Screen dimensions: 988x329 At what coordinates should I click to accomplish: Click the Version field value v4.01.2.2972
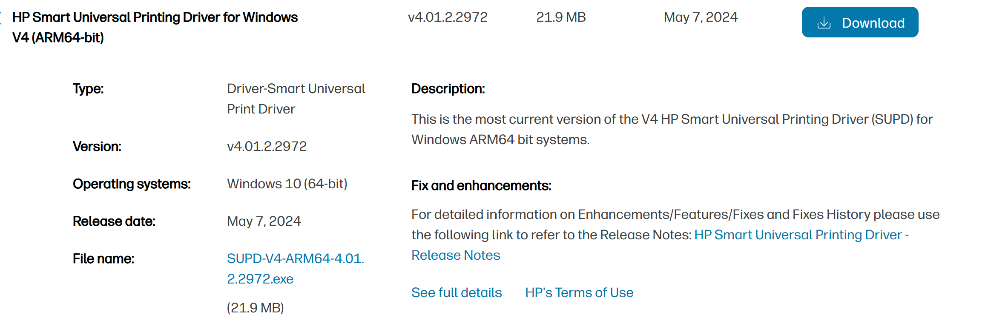pos(267,146)
